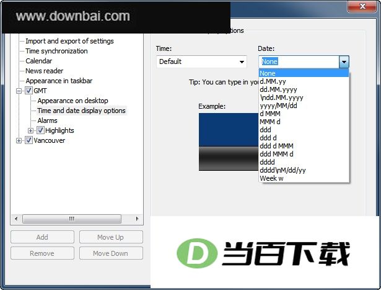This screenshot has width=381, height=290.
Task: Open the Calendar settings item
Action: coord(39,61)
